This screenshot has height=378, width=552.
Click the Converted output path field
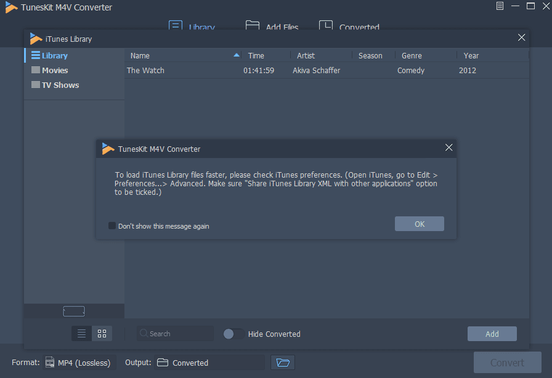(209, 363)
